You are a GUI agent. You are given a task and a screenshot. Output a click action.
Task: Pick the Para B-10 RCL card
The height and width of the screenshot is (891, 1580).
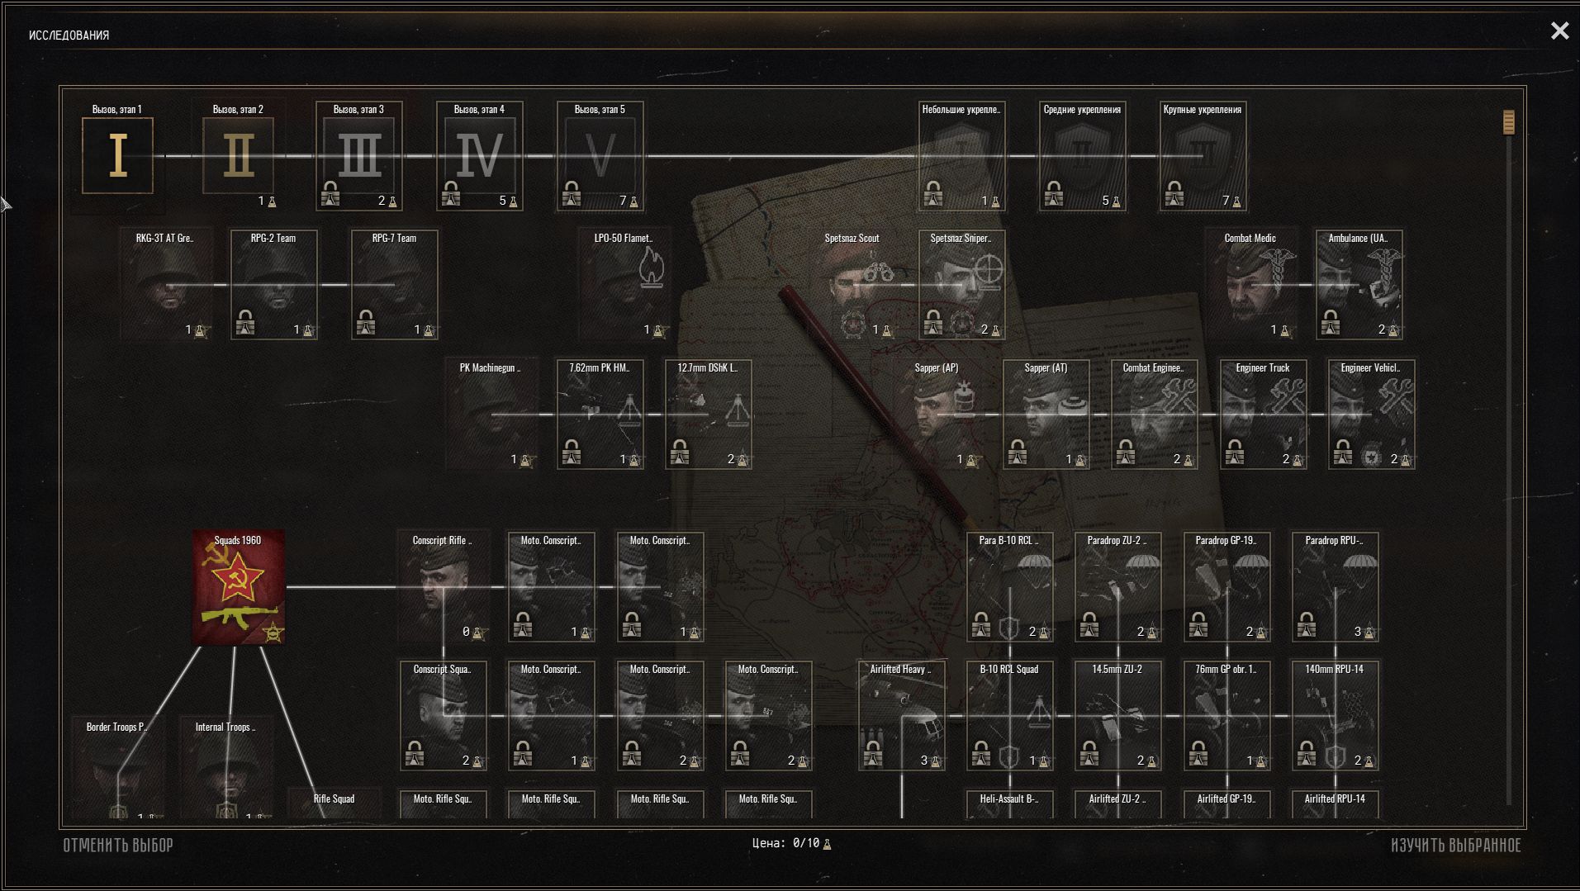(1010, 587)
